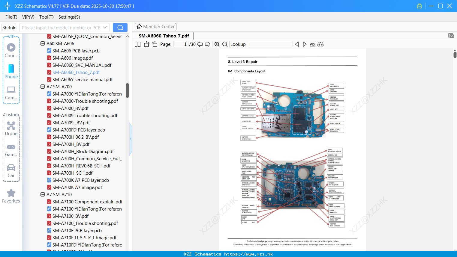
Task: Open SM-A7000-Trouble shooting.pdf
Action: 85,101
